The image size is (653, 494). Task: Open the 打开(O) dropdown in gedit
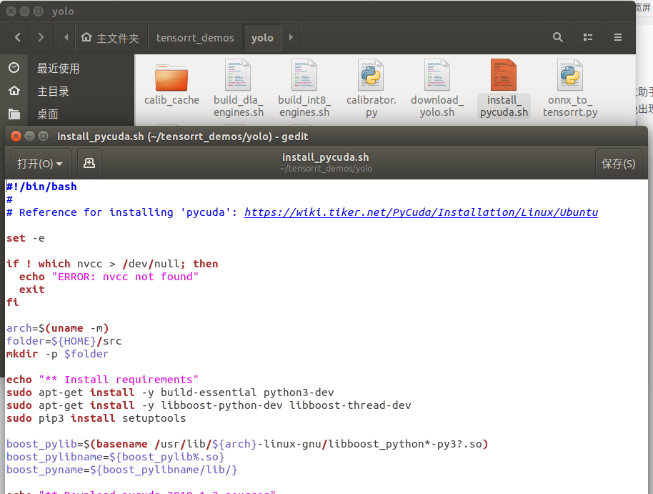(x=40, y=162)
